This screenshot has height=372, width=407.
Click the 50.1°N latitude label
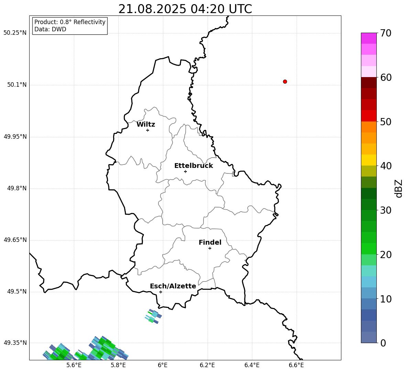(17, 85)
